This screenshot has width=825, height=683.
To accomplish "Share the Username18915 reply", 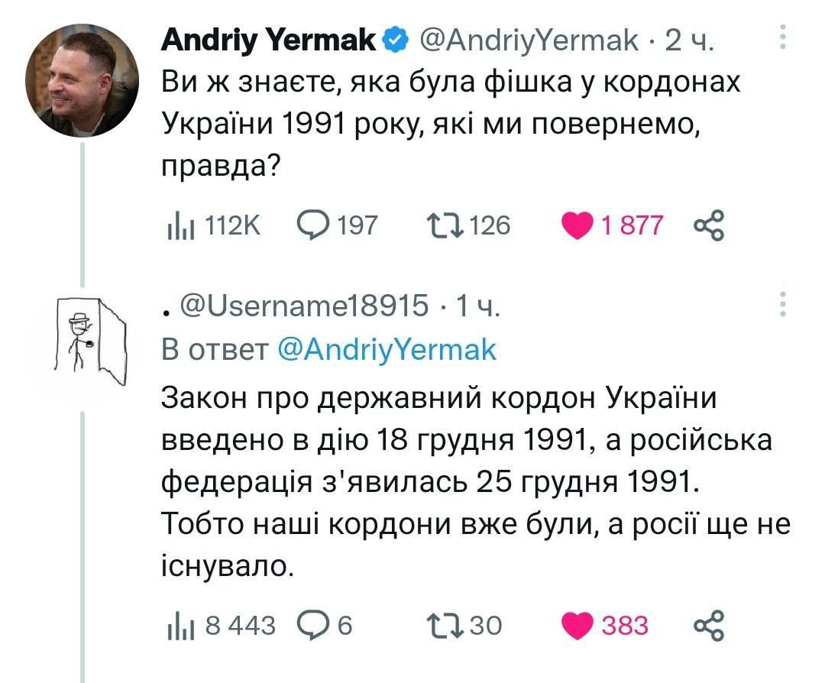I will pyautogui.click(x=709, y=626).
